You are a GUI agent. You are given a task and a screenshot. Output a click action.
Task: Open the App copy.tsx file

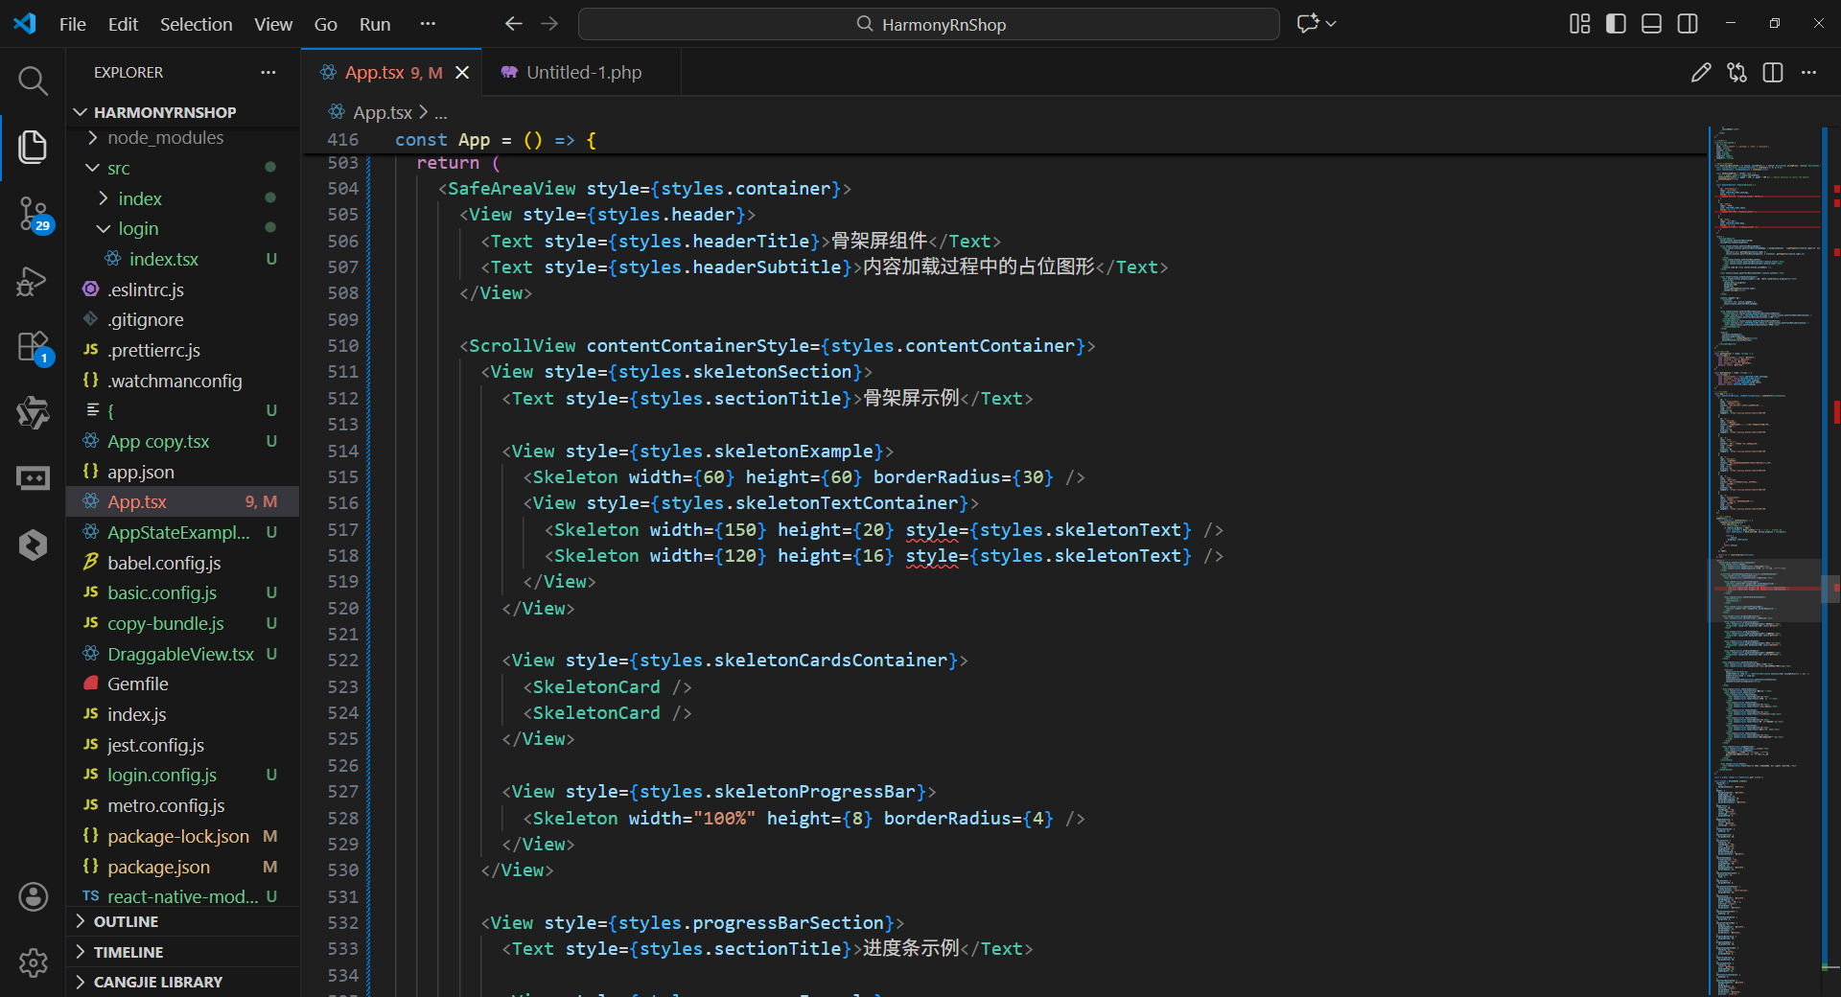[x=182, y=442]
